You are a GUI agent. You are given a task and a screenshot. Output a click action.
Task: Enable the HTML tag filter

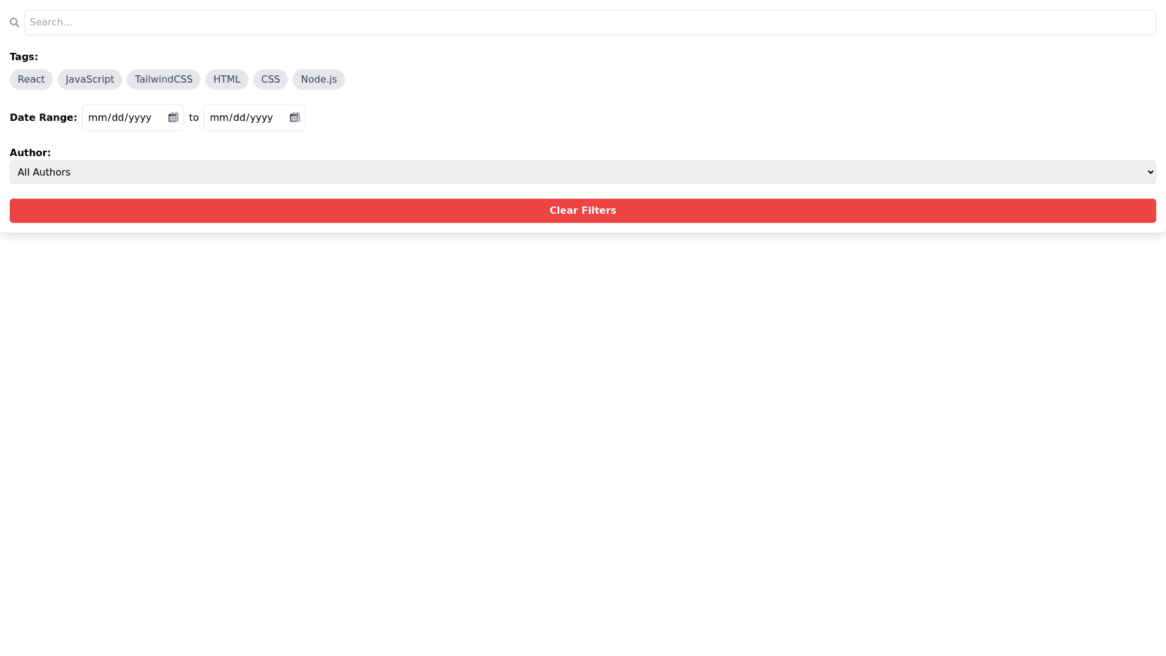[227, 80]
